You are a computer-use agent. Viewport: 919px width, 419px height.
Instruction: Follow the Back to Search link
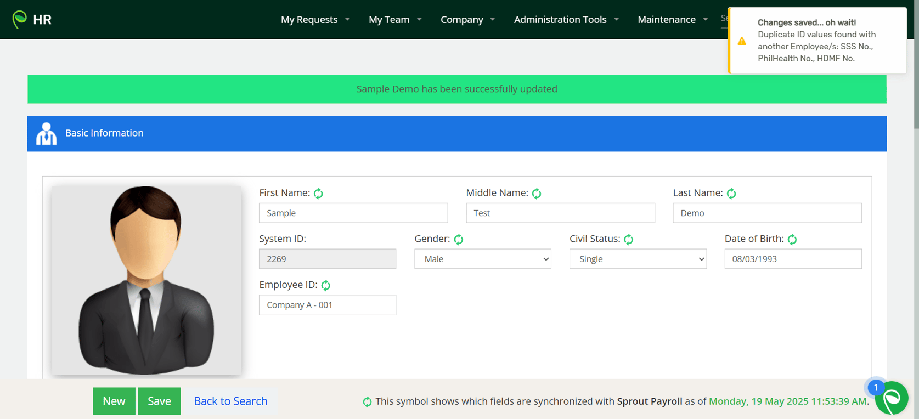coord(230,401)
